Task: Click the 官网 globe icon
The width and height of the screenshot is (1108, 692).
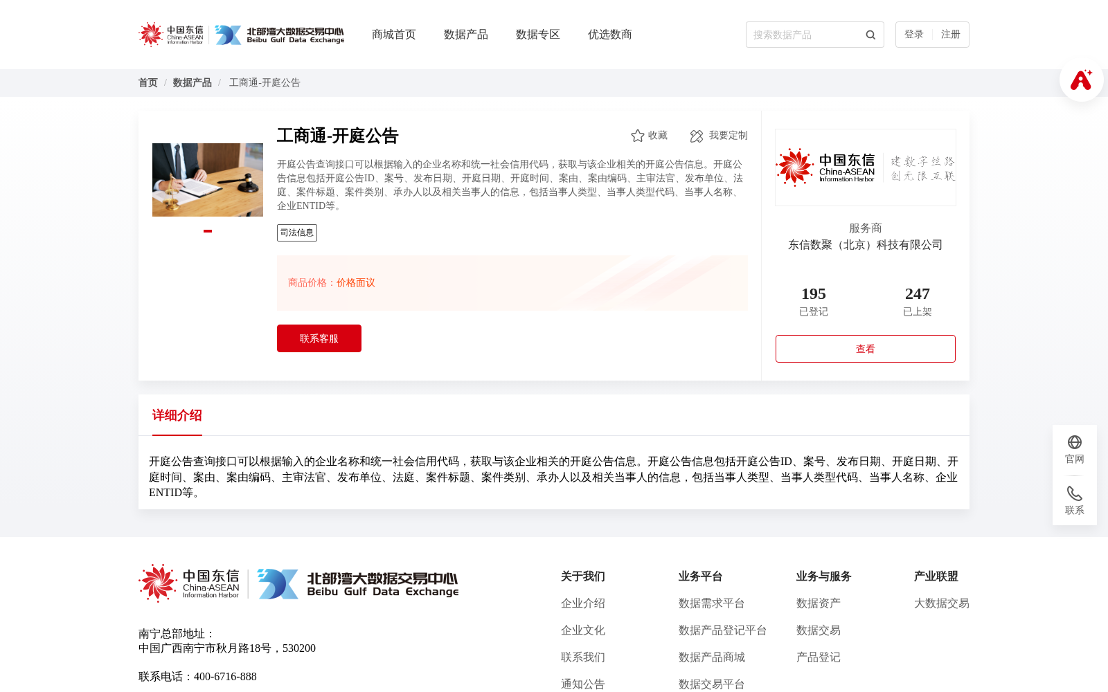Action: click(1075, 442)
